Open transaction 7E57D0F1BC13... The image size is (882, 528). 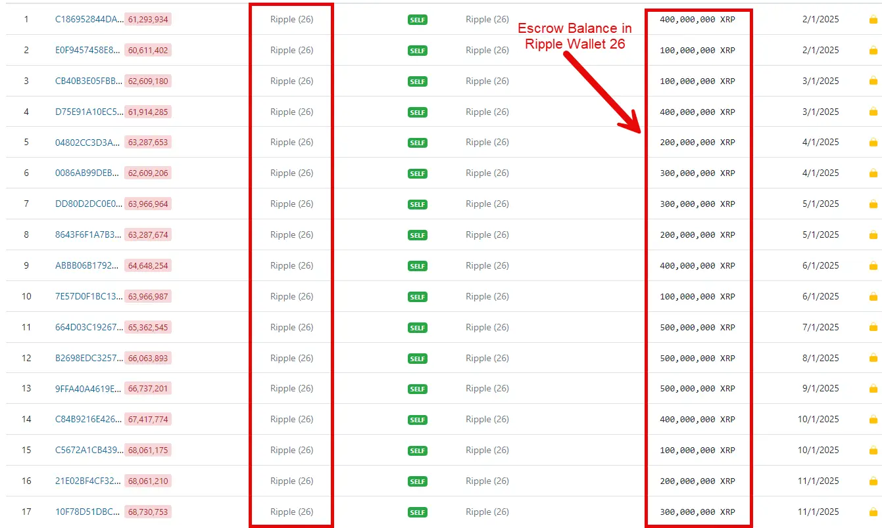(89, 297)
